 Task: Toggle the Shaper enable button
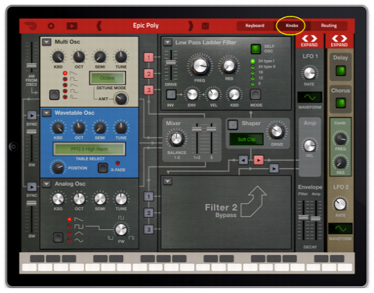click(x=233, y=124)
